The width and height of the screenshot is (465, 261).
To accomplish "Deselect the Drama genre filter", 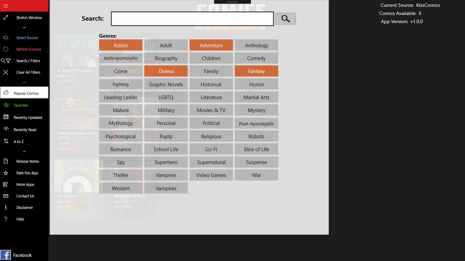I will click(x=166, y=71).
